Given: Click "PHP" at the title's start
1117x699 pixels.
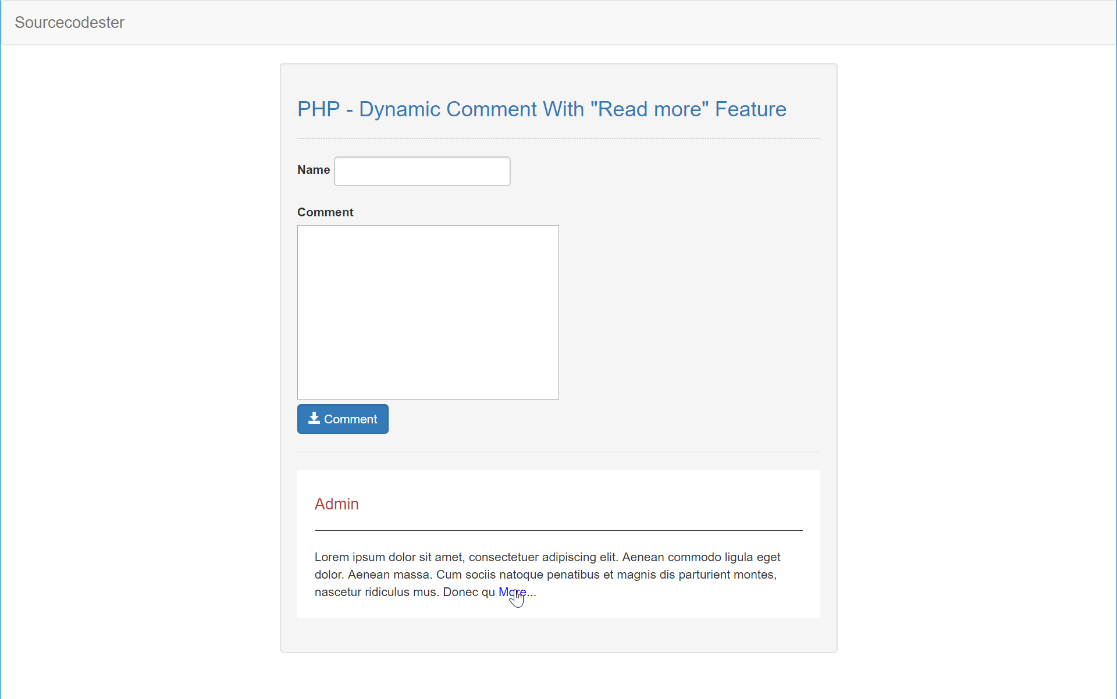Looking at the screenshot, I should pos(318,109).
